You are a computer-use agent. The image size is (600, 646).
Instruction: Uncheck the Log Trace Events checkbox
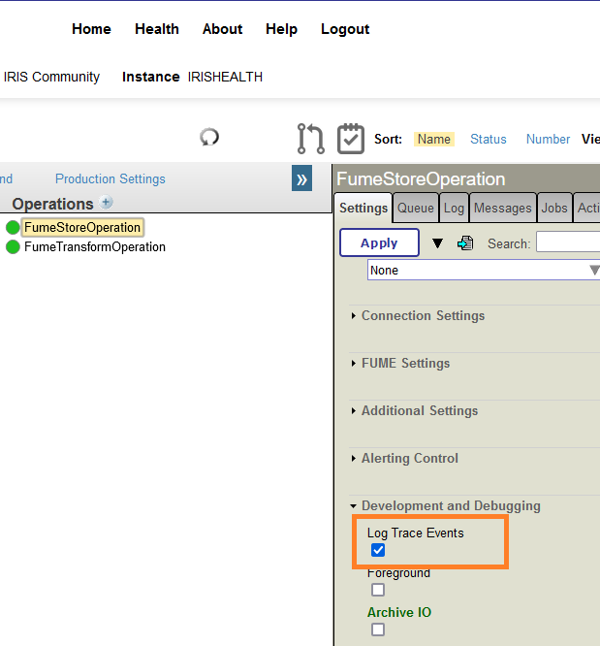click(378, 550)
